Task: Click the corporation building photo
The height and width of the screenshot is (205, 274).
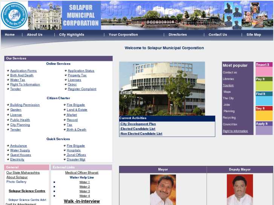Action: pyautogui.click(x=162, y=88)
